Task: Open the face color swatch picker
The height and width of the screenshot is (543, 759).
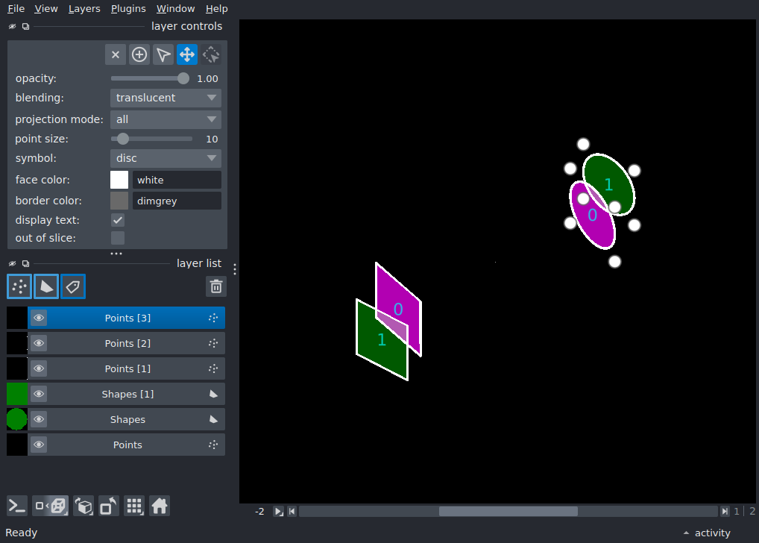Action: pyautogui.click(x=119, y=180)
